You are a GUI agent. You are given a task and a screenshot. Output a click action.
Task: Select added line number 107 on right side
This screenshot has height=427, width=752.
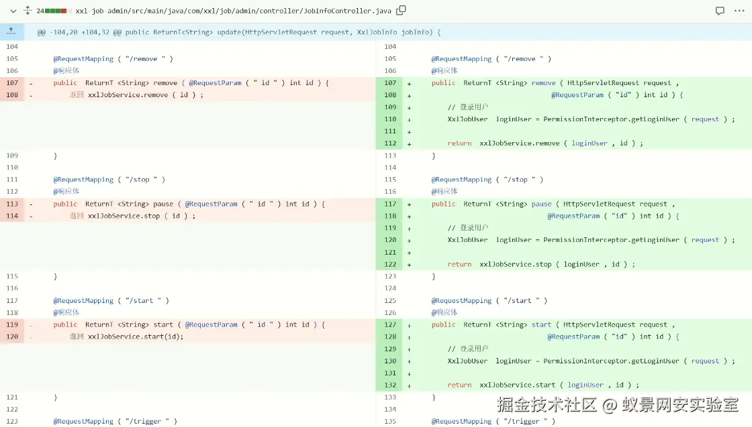390,83
